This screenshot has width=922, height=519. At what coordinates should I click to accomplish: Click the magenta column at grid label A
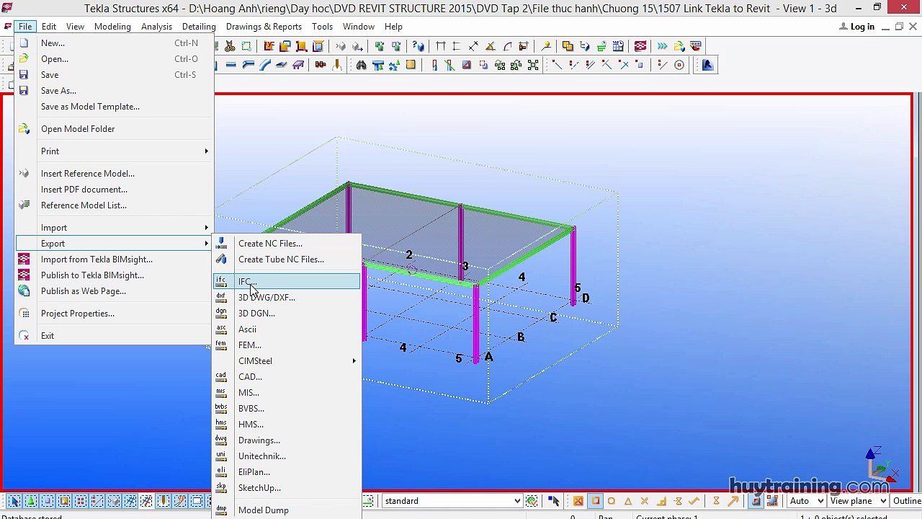pyautogui.click(x=475, y=323)
